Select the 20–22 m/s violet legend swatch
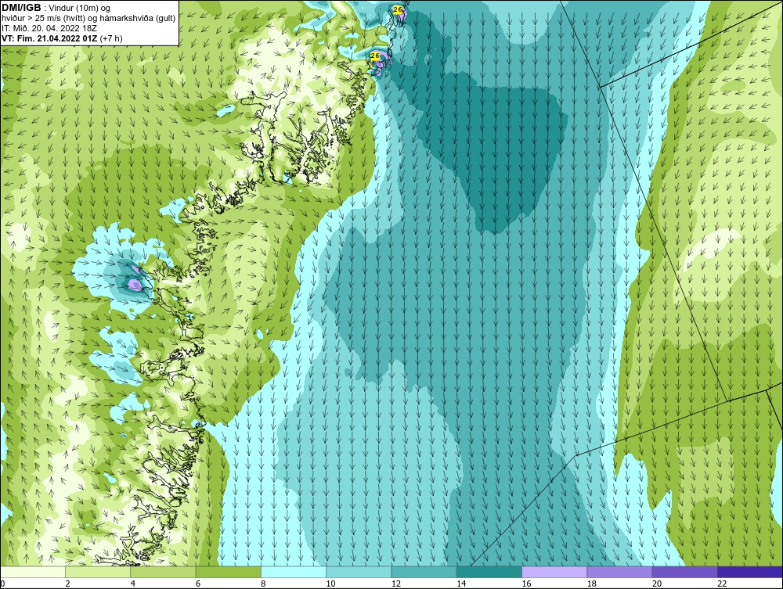 684,572
